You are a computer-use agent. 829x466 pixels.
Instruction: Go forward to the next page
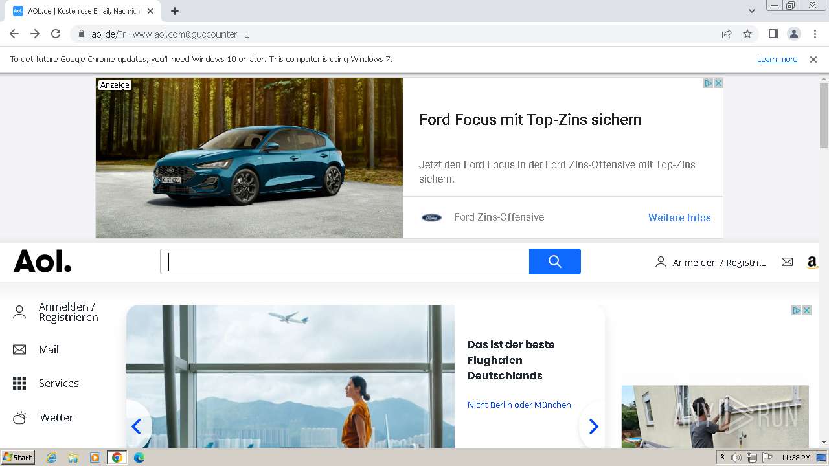point(35,34)
